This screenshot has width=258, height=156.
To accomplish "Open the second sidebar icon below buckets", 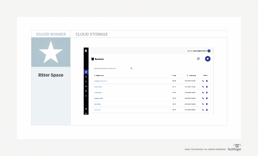I will pyautogui.click(x=86, y=77).
